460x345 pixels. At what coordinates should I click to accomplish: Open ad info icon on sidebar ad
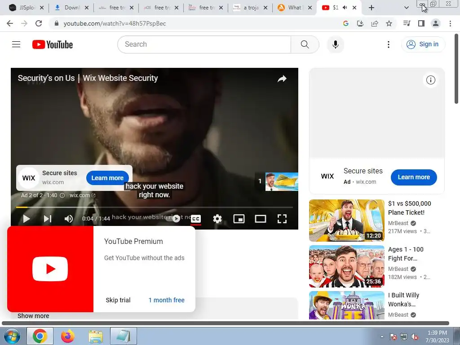point(430,80)
